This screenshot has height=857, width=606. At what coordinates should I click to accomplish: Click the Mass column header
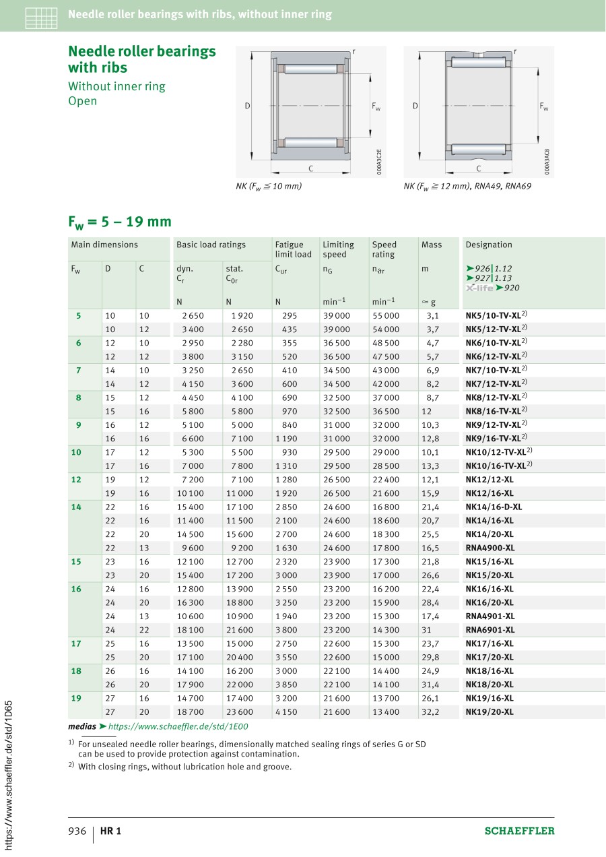click(x=432, y=245)
